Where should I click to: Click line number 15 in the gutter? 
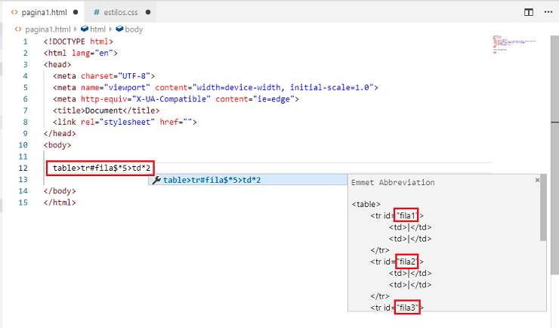[x=23, y=203]
